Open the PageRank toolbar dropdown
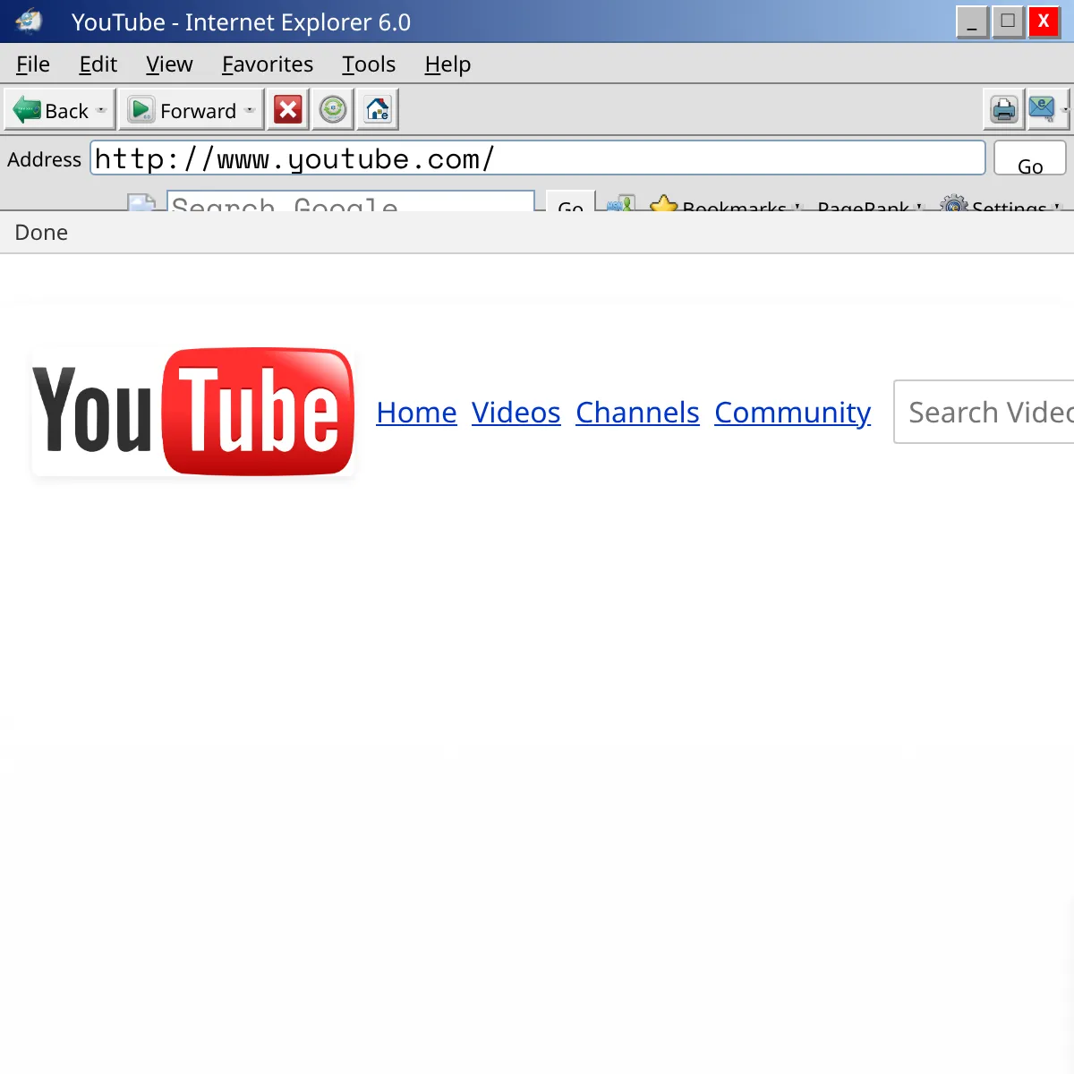This screenshot has height=1074, width=1074. [x=869, y=205]
